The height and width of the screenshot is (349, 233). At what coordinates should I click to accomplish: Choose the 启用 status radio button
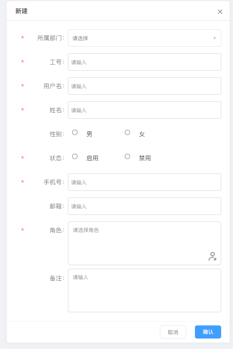coord(75,156)
